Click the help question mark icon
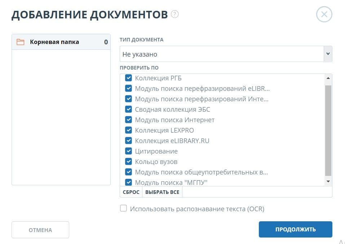The width and height of the screenshot is (345, 244). (175, 14)
